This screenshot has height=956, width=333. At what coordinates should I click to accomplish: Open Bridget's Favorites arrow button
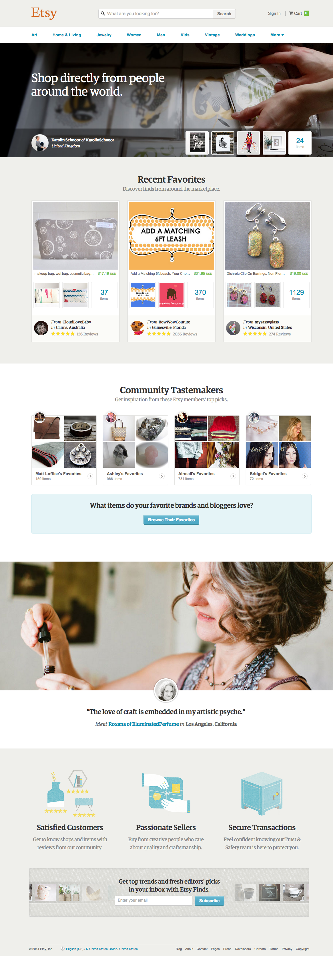pos(304,476)
